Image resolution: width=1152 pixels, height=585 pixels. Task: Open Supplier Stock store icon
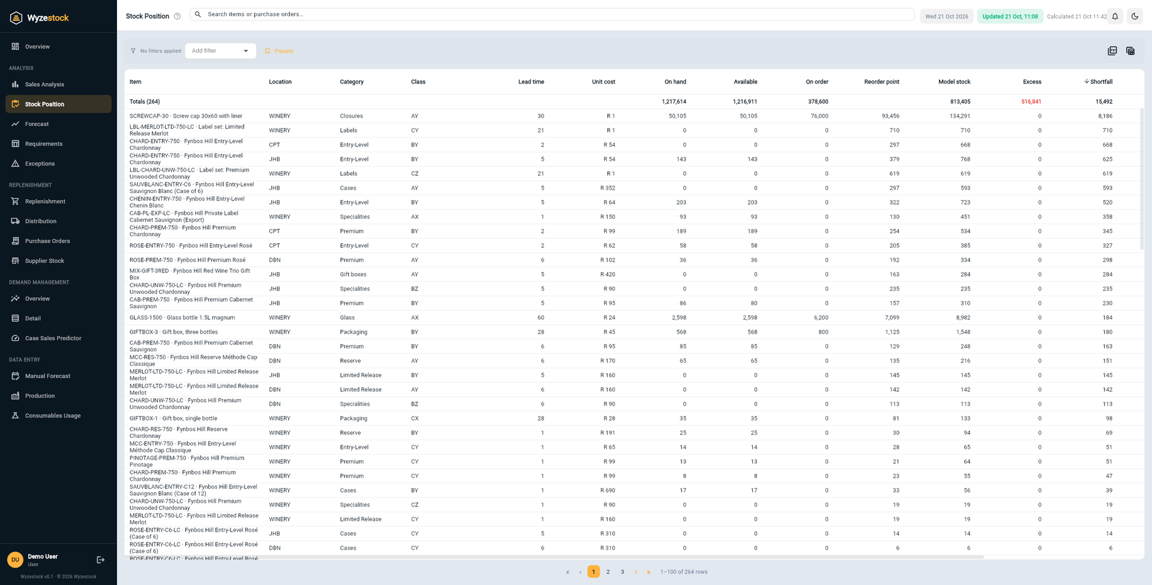coord(16,260)
